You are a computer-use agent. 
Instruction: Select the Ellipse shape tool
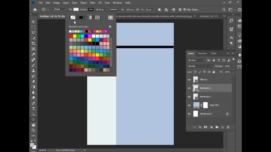click(33, 119)
